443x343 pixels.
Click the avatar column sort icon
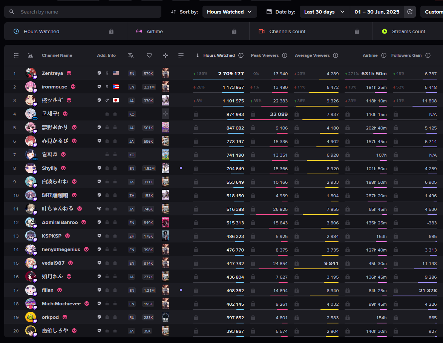[x=30, y=56]
